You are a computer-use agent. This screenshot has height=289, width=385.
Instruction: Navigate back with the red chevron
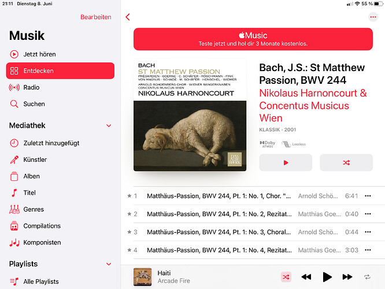coord(128,17)
